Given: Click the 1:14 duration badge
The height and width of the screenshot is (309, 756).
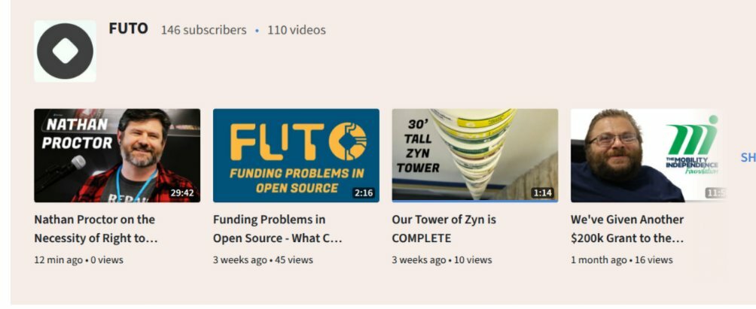Looking at the screenshot, I should click(542, 193).
